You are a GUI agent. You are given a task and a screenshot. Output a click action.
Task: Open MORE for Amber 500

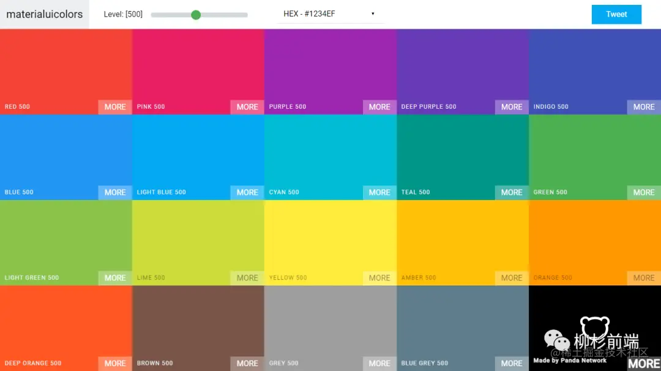point(512,278)
